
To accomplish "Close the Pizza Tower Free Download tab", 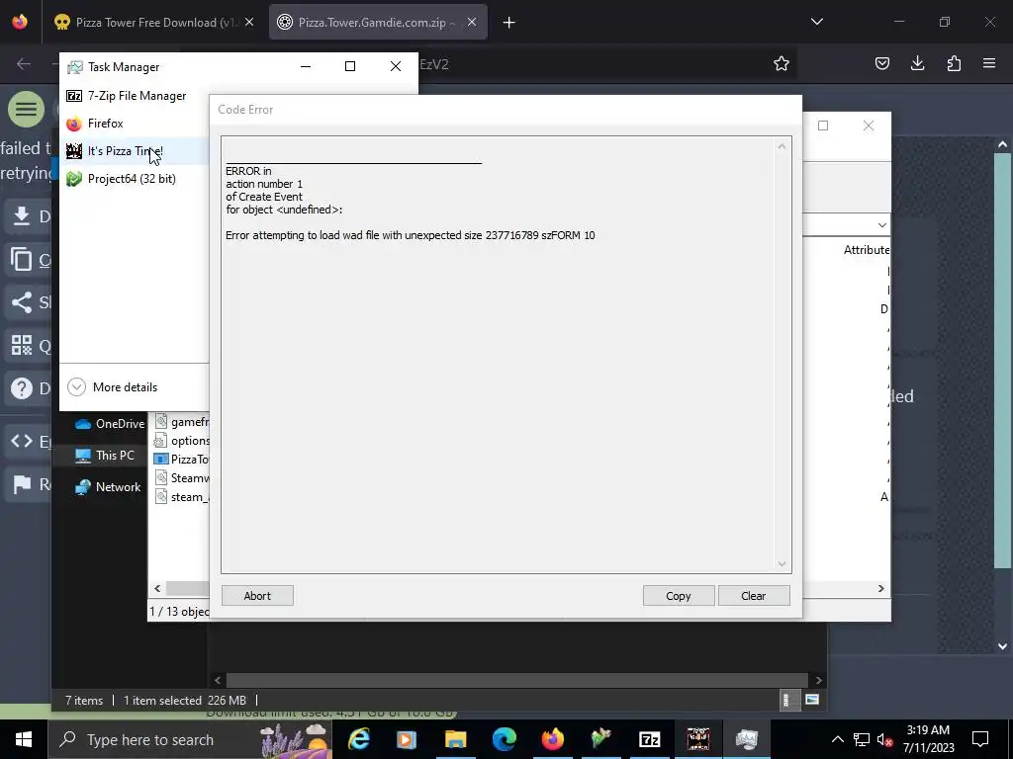I will pyautogui.click(x=249, y=23).
